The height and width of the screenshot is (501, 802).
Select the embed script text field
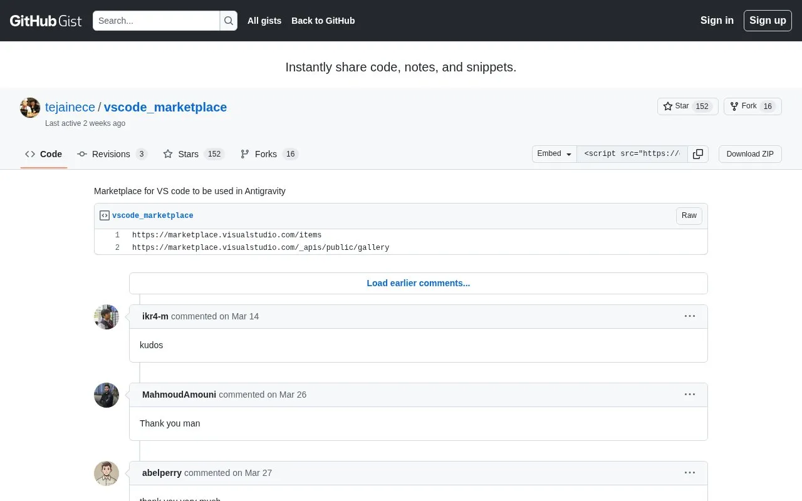pyautogui.click(x=632, y=154)
